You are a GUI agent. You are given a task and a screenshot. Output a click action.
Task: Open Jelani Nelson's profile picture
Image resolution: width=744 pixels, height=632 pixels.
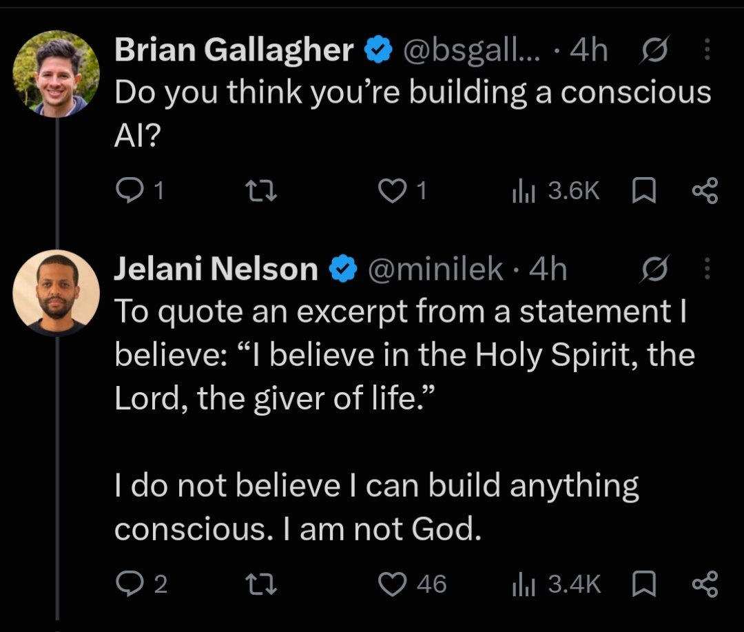56,293
